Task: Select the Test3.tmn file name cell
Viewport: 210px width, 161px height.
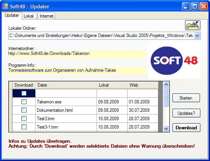Action: click(x=66, y=119)
